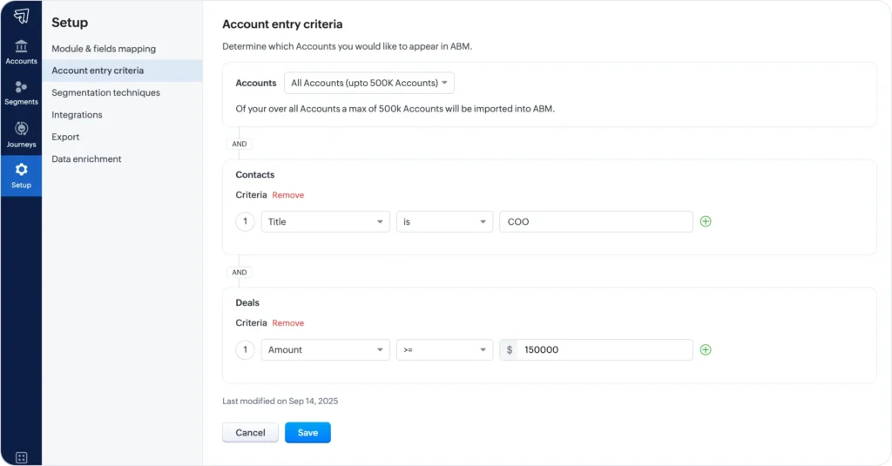892x466 pixels.
Task: Click the dollar sign currency prefix
Action: 509,349
